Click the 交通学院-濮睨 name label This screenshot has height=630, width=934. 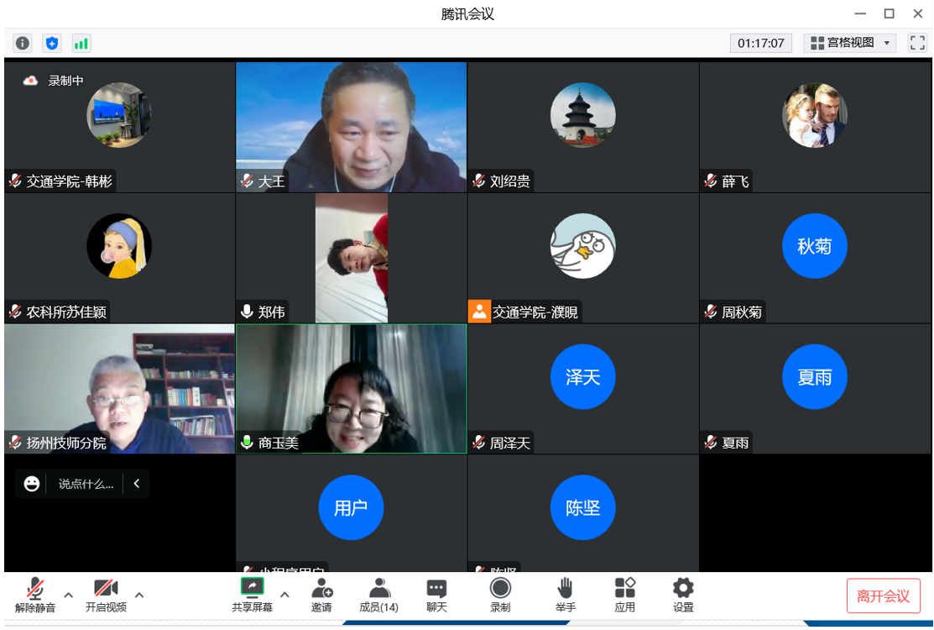[x=535, y=312]
